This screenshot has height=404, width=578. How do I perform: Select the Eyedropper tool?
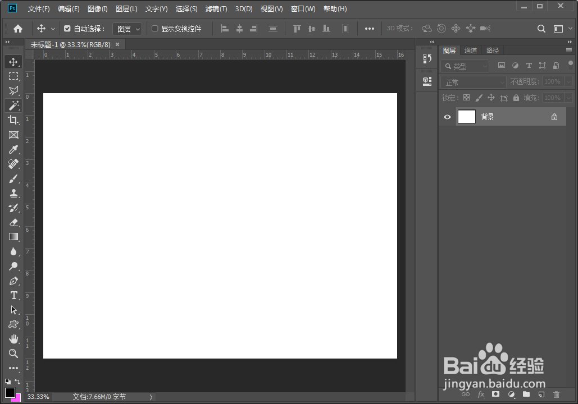click(x=13, y=149)
